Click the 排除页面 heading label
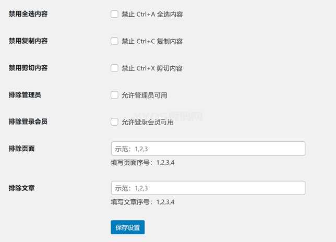The width and height of the screenshot is (336, 242). click(x=22, y=148)
